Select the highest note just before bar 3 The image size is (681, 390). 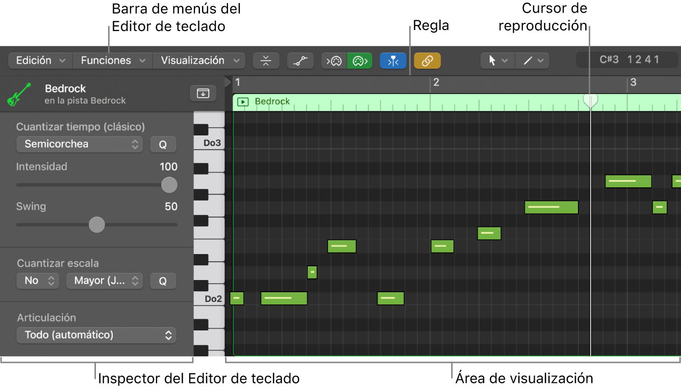[x=628, y=181]
